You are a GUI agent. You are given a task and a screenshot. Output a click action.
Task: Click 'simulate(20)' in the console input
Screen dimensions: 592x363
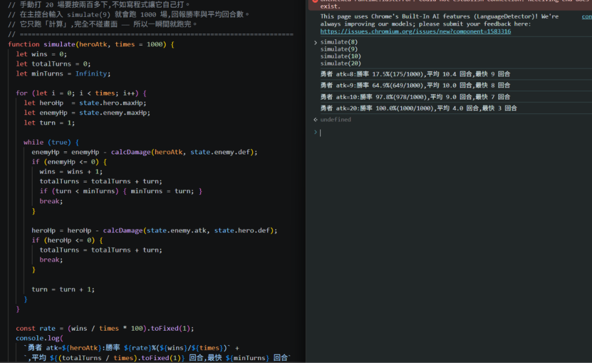point(341,64)
